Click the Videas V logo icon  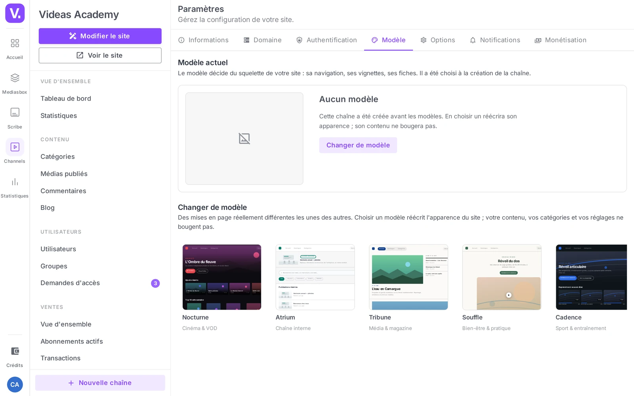[x=15, y=13]
